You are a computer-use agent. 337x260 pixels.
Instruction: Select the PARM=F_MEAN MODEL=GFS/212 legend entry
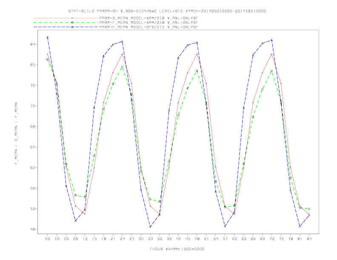(x=149, y=27)
